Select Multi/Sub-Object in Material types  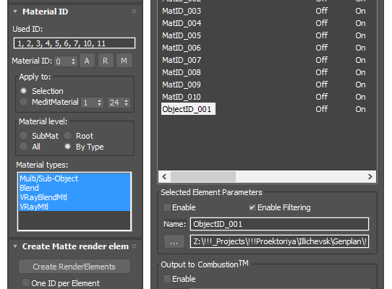[x=74, y=178]
